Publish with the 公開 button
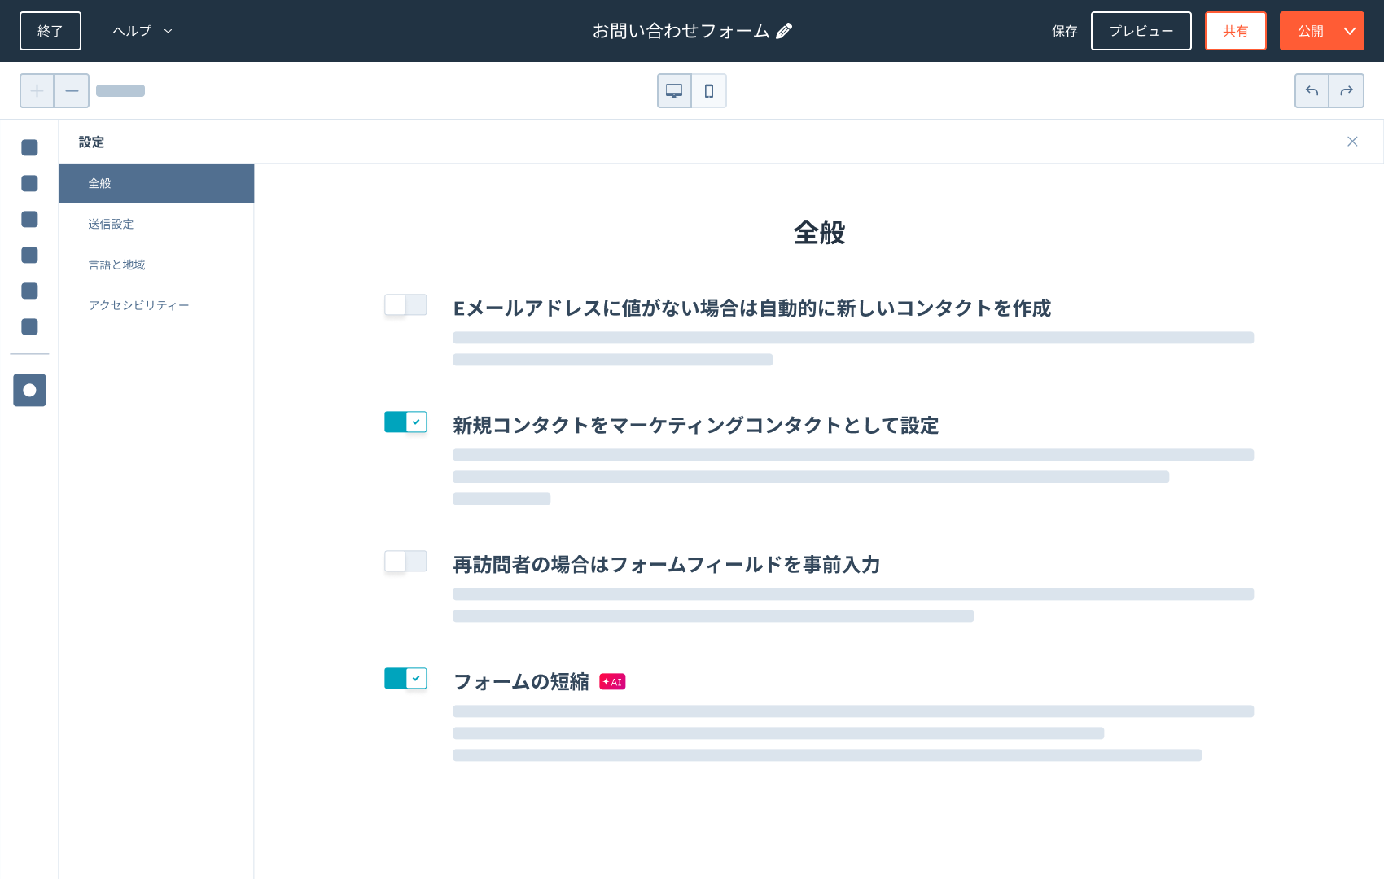 click(1307, 31)
